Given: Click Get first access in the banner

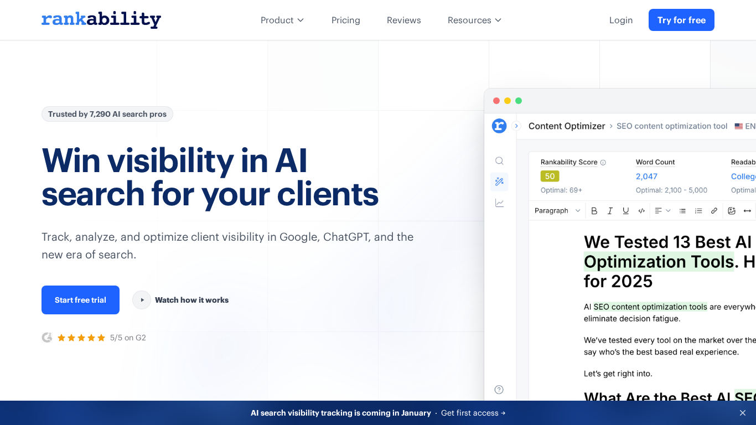Looking at the screenshot, I should pyautogui.click(x=473, y=413).
